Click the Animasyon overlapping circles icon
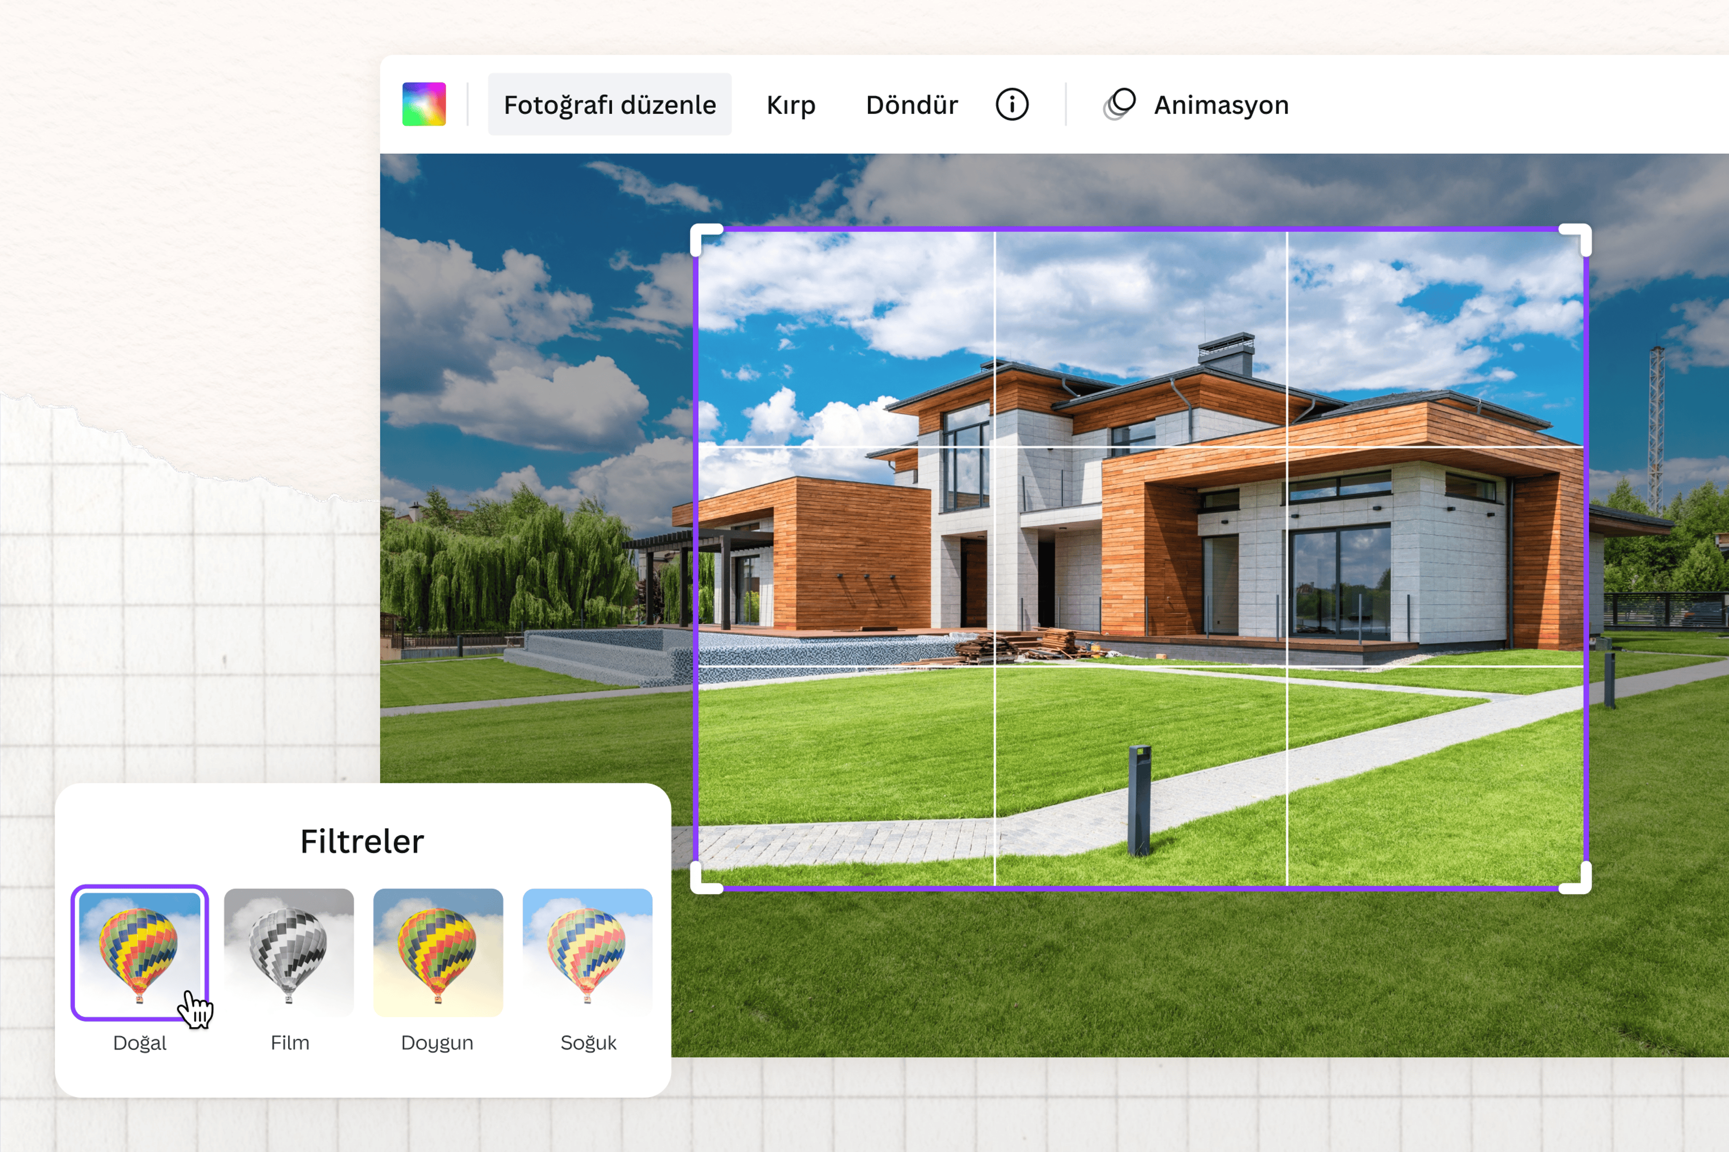The height and width of the screenshot is (1152, 1729). click(x=1119, y=104)
